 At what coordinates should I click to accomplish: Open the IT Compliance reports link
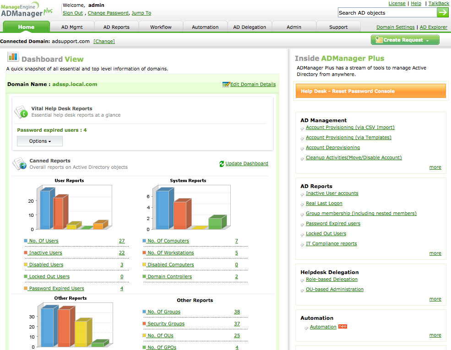pos(331,244)
